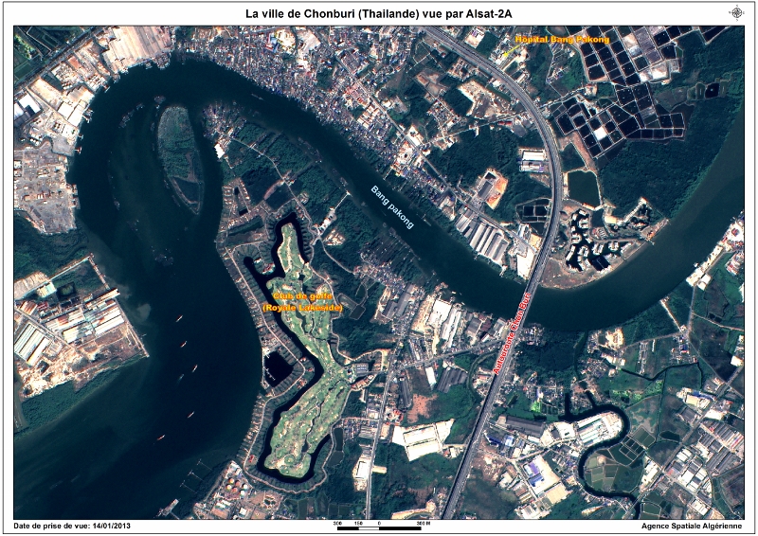
Task: Click the oval wooded island in the river
Action: click(178, 152)
